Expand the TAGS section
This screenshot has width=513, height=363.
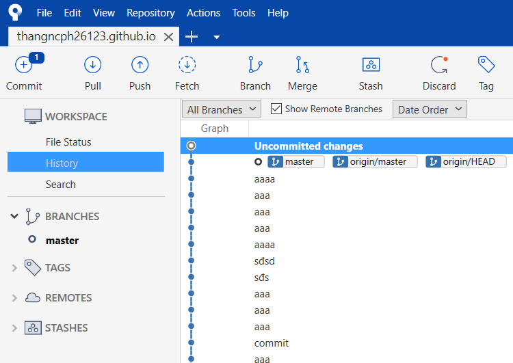click(x=14, y=268)
